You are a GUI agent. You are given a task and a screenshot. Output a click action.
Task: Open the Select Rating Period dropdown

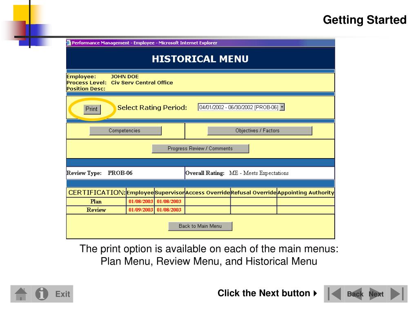(x=241, y=107)
